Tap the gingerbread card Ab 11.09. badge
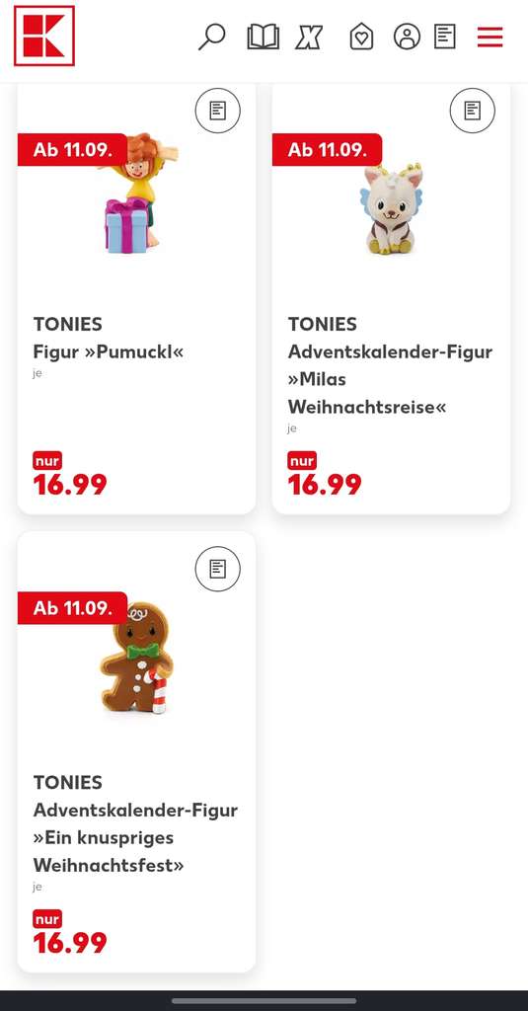Viewport: 528px width, 1011px height. 72,608
